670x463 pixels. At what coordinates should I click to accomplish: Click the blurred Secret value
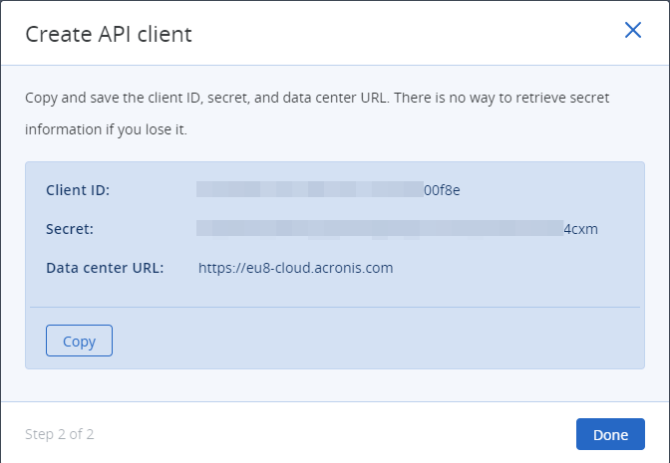[x=379, y=229]
